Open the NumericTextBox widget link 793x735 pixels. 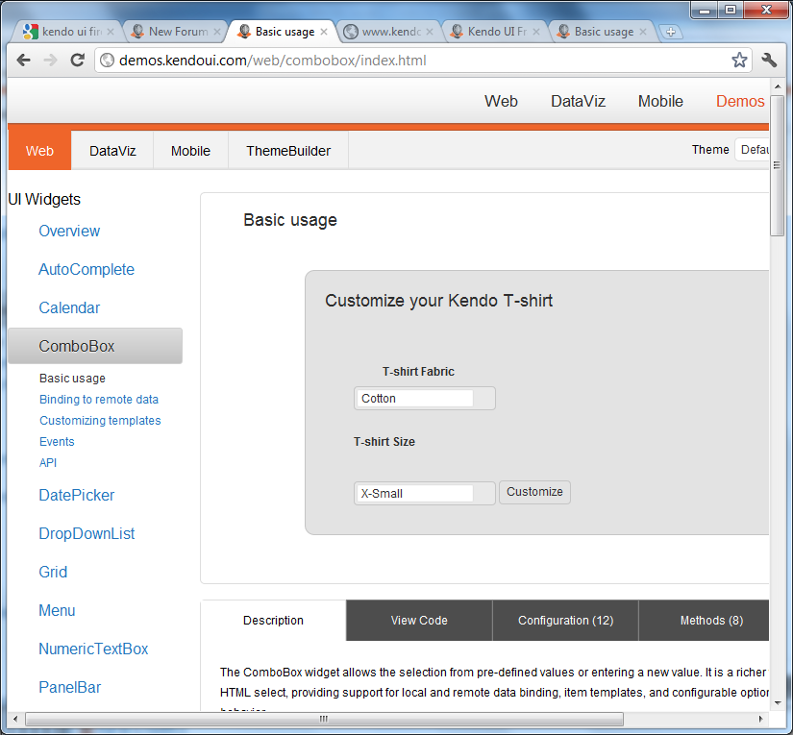tap(93, 649)
